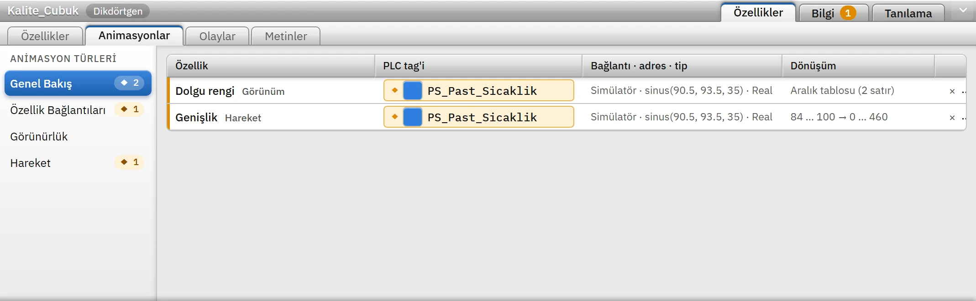Click the Bilgi tab's orange notification badge
This screenshot has height=301, width=976.
point(848,13)
